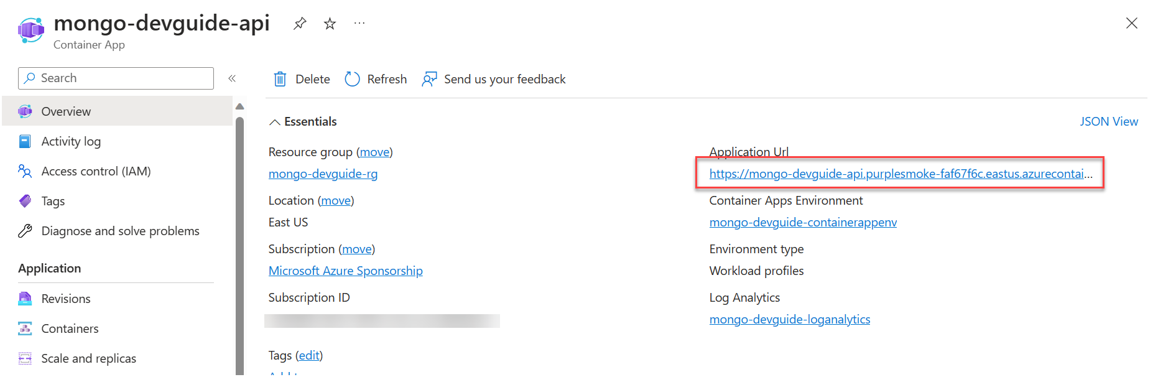Click the Refresh circular arrow icon
The image size is (1153, 377).
pos(352,79)
